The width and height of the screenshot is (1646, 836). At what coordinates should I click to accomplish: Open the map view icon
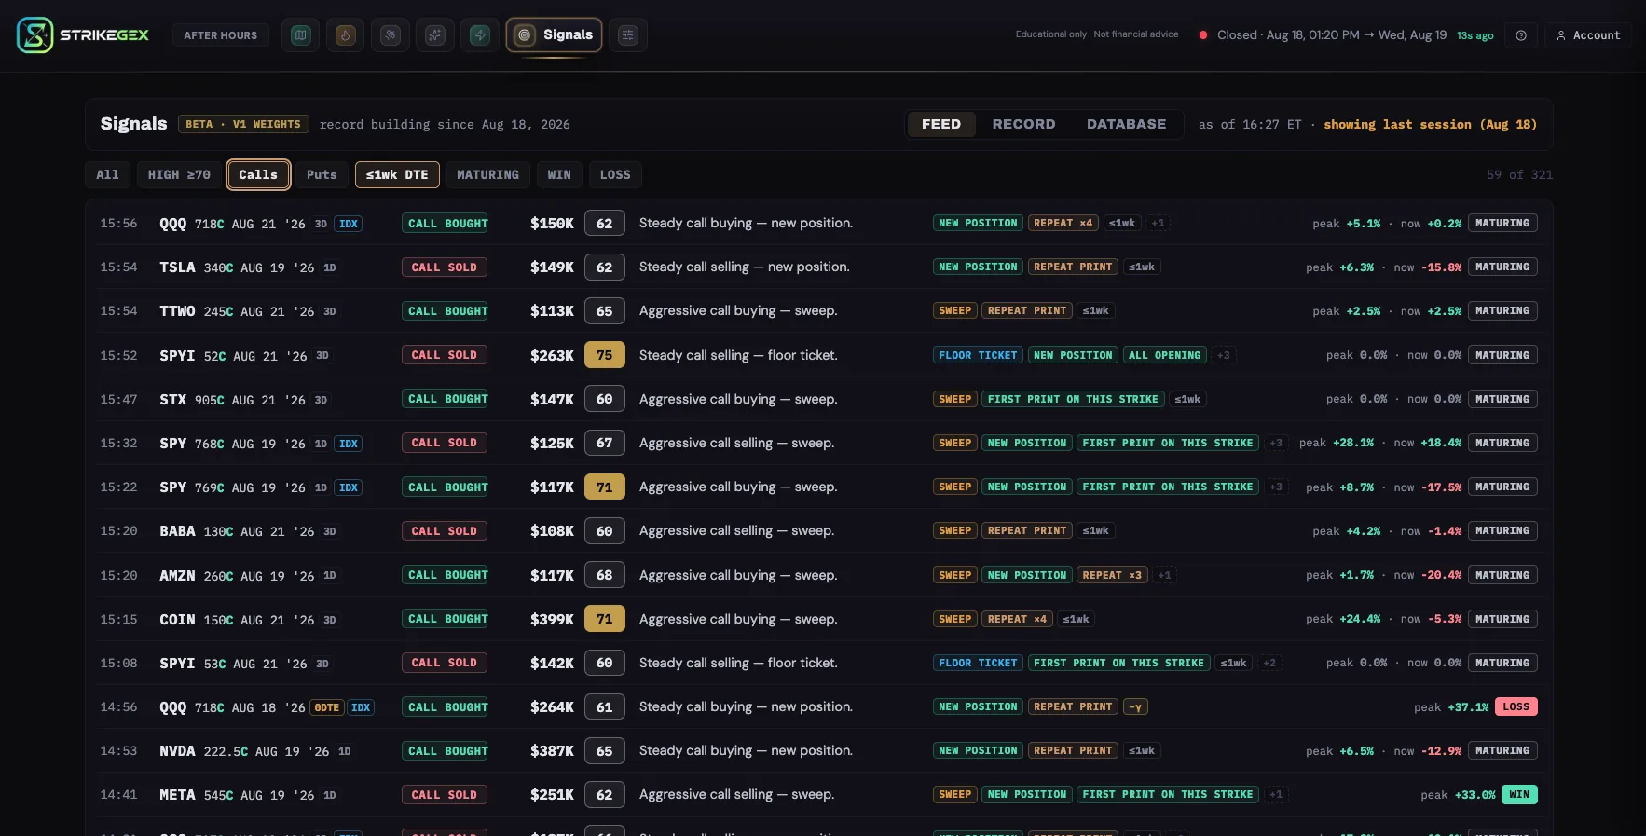[300, 35]
